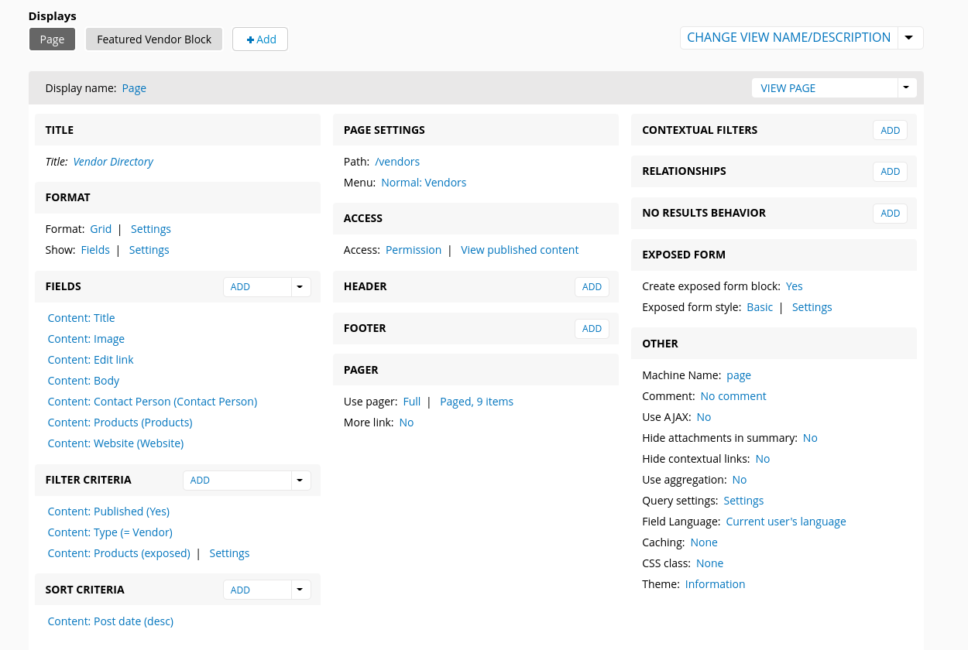Screen dimensions: 968x650
Task: Click the View Page button
Action: (x=825, y=88)
